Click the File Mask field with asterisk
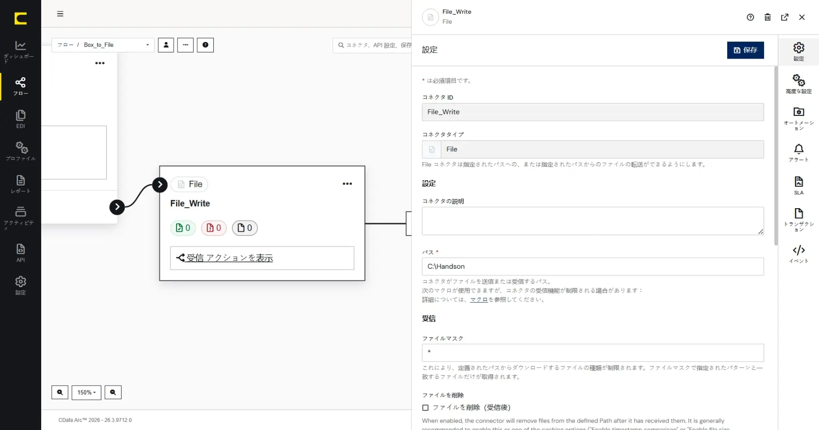819x430 pixels. 593,353
